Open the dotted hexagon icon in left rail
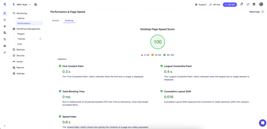 (x=5, y=20)
